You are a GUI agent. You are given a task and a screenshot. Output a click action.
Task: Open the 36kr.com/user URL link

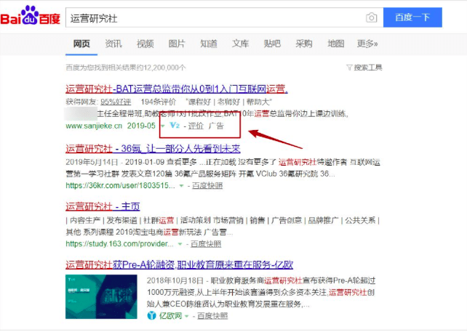(120, 186)
